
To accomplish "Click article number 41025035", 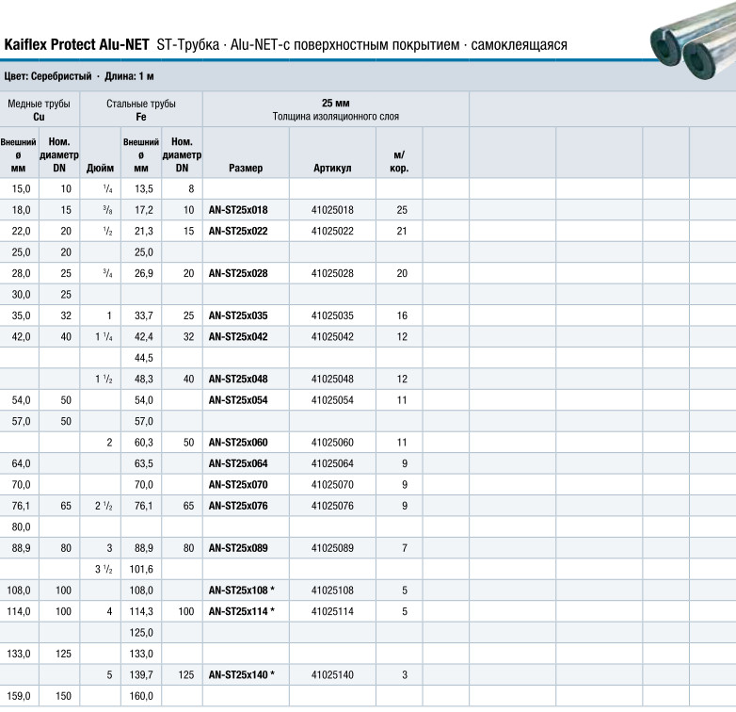I will tap(332, 316).
